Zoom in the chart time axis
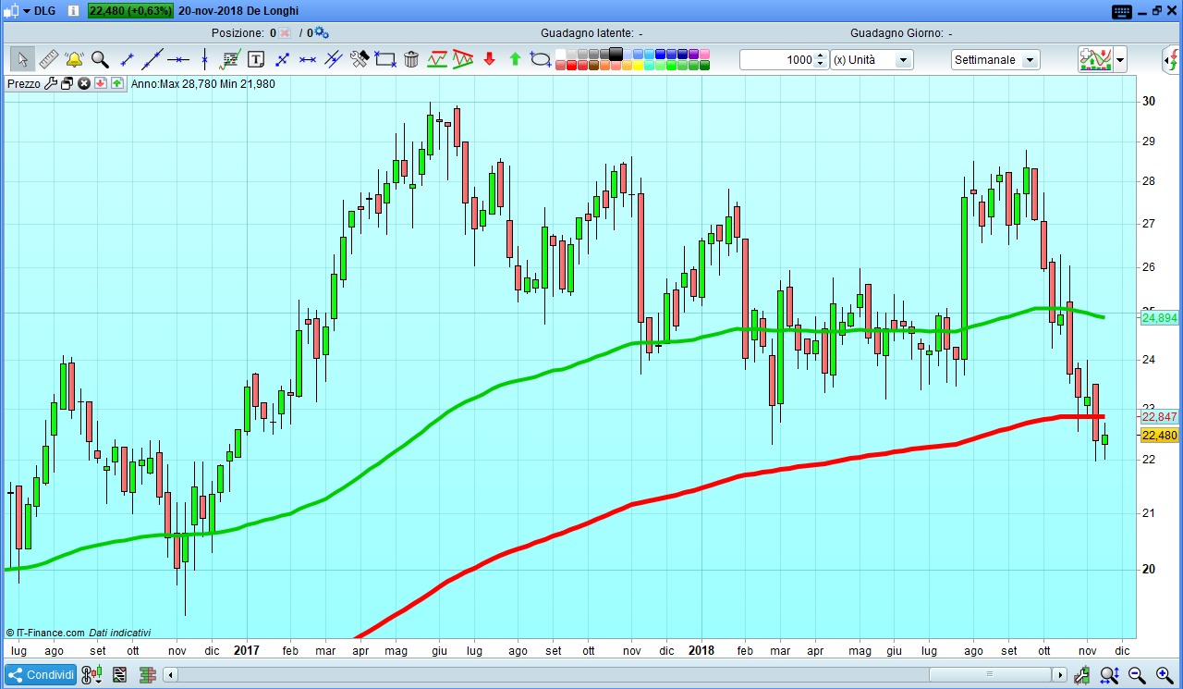Screen dimensions: 1183x689 point(1165,675)
